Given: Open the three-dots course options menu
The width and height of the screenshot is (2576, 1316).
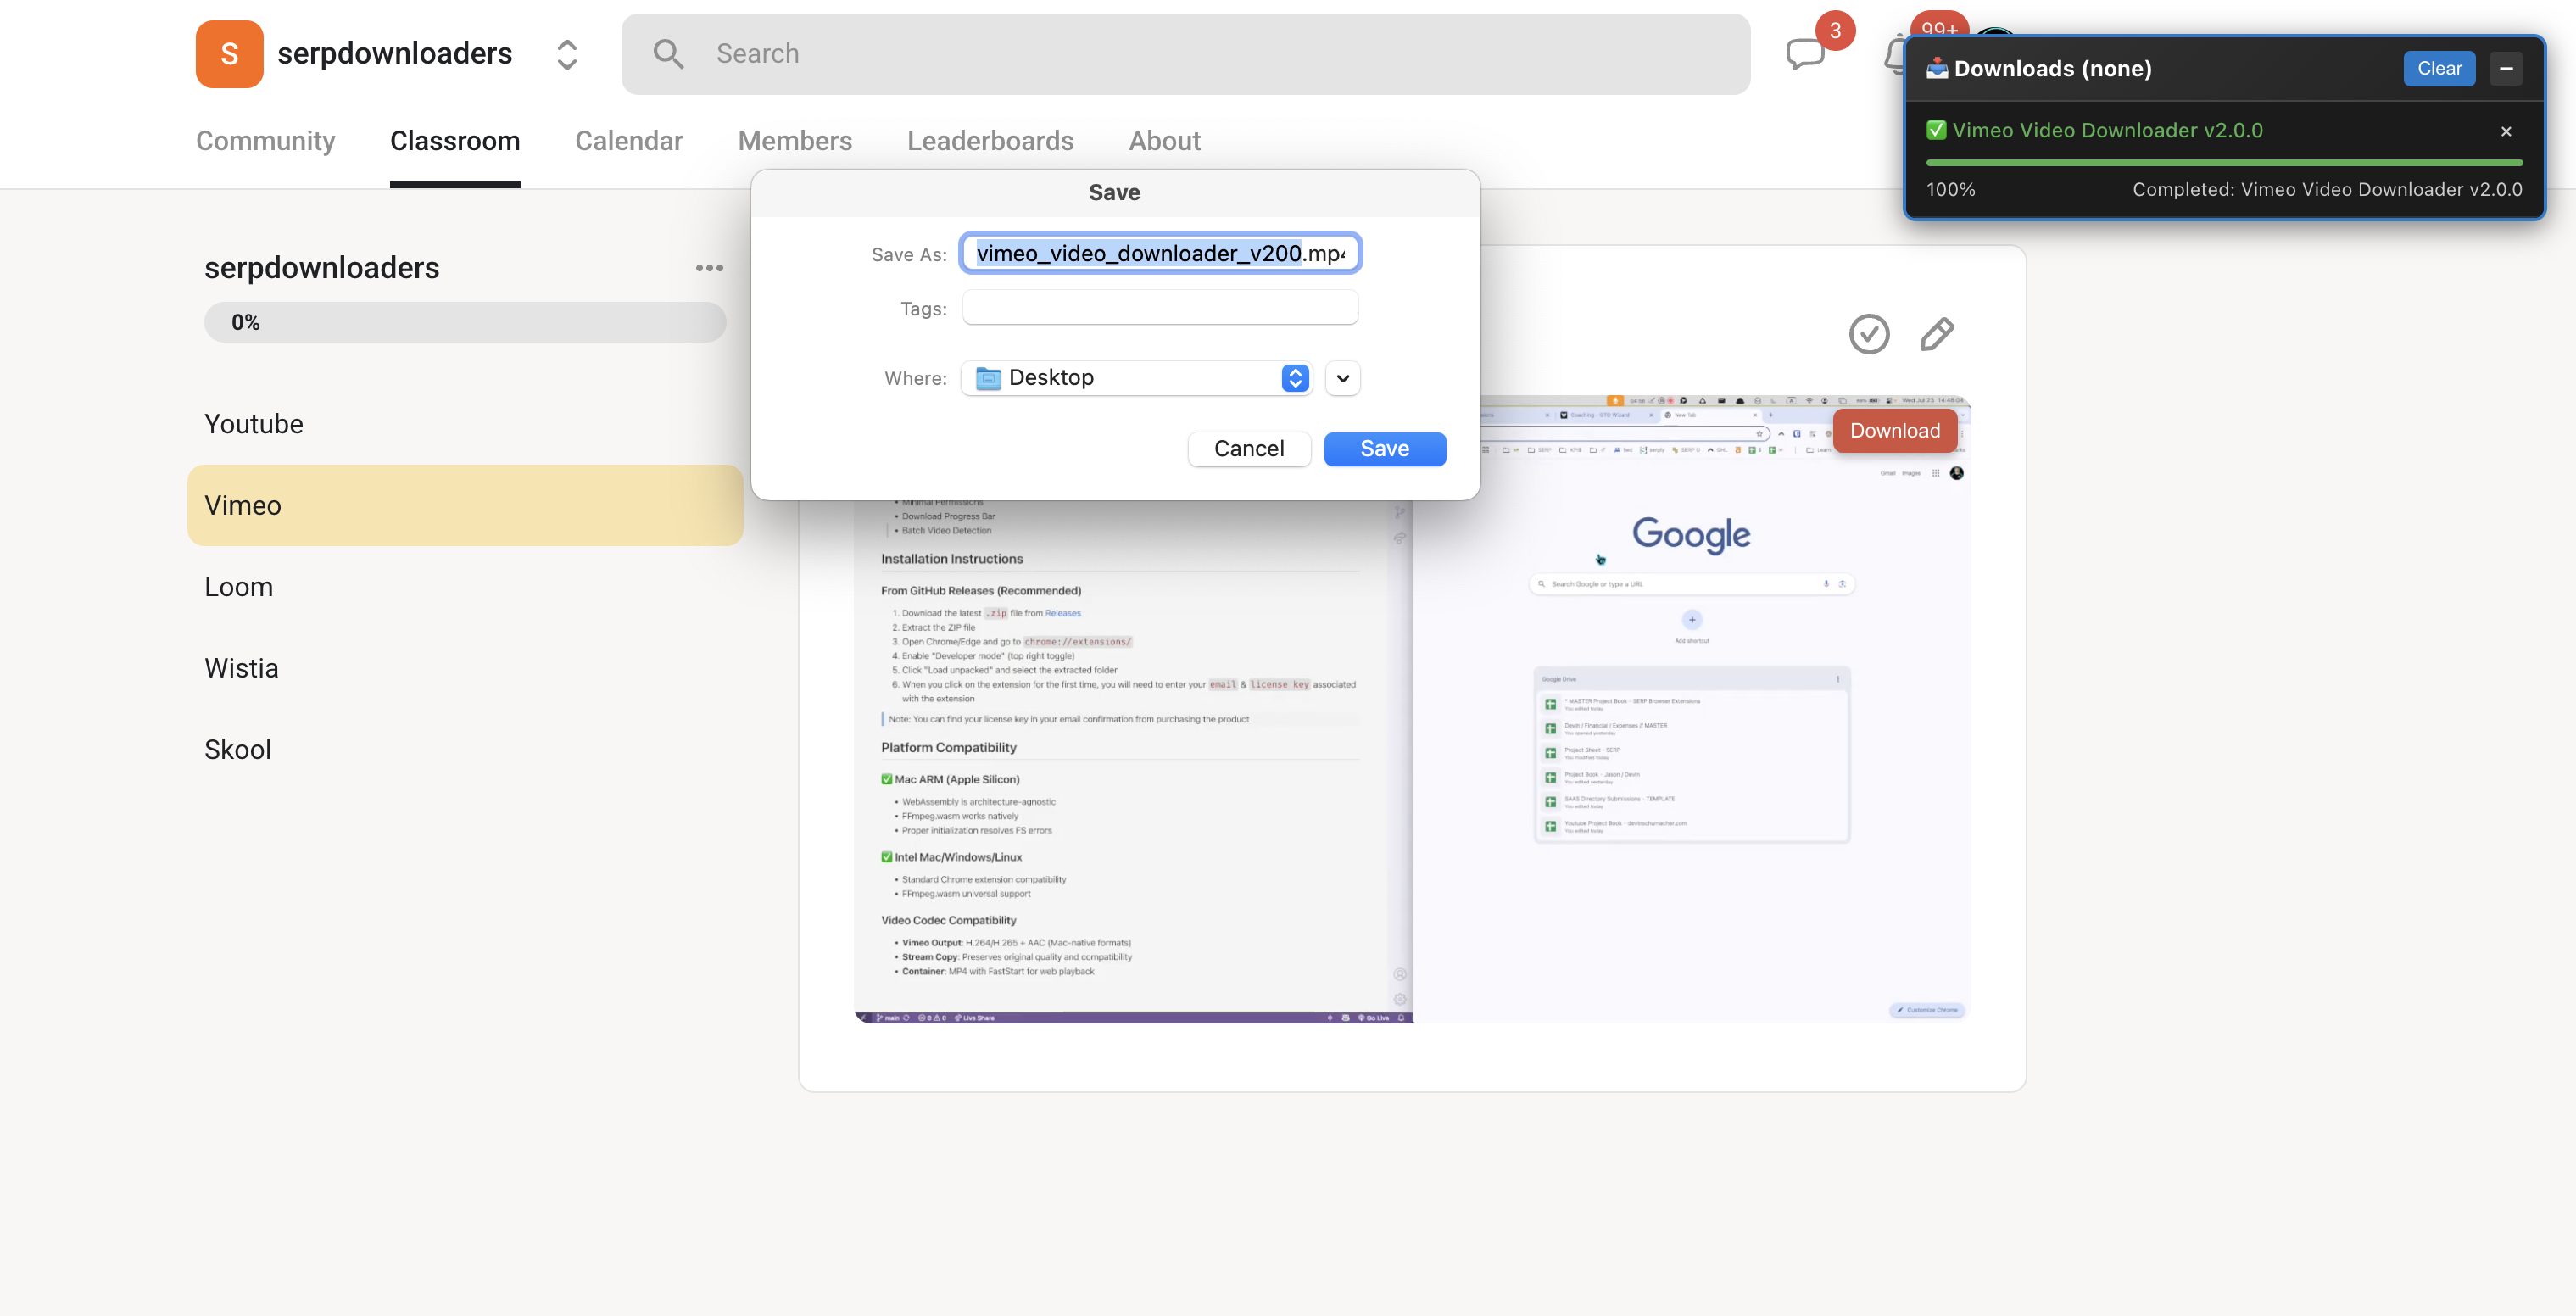Looking at the screenshot, I should pos(709,268).
